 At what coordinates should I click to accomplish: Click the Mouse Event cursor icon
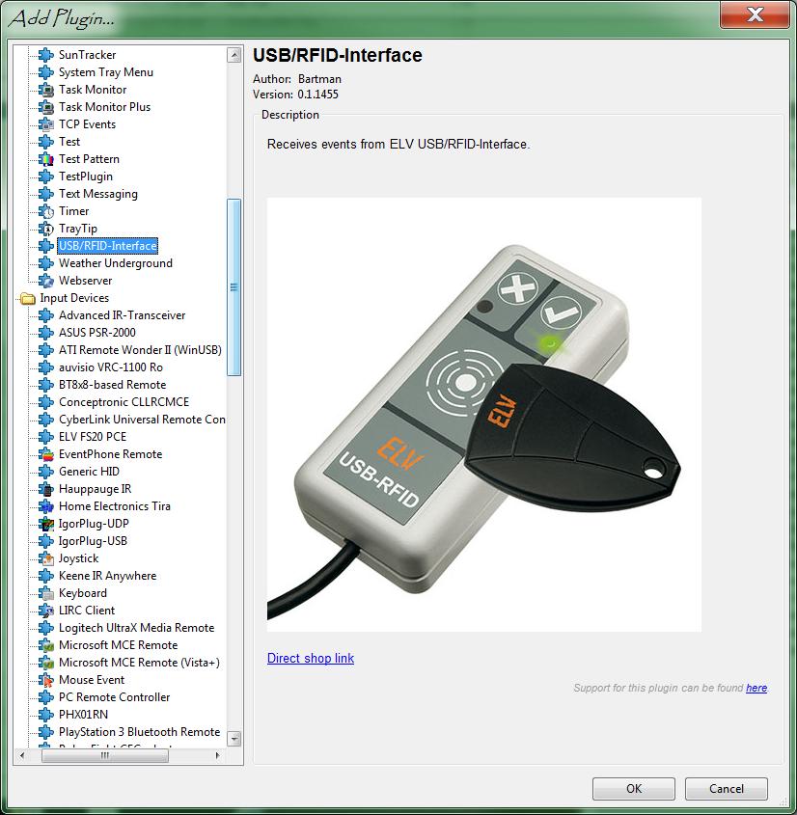(46, 680)
